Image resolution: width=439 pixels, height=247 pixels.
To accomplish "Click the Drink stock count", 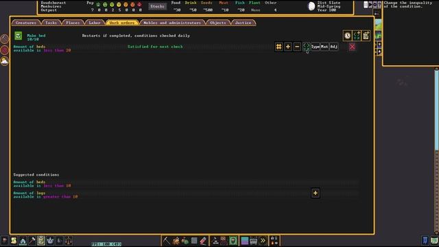I will click(x=193, y=10).
